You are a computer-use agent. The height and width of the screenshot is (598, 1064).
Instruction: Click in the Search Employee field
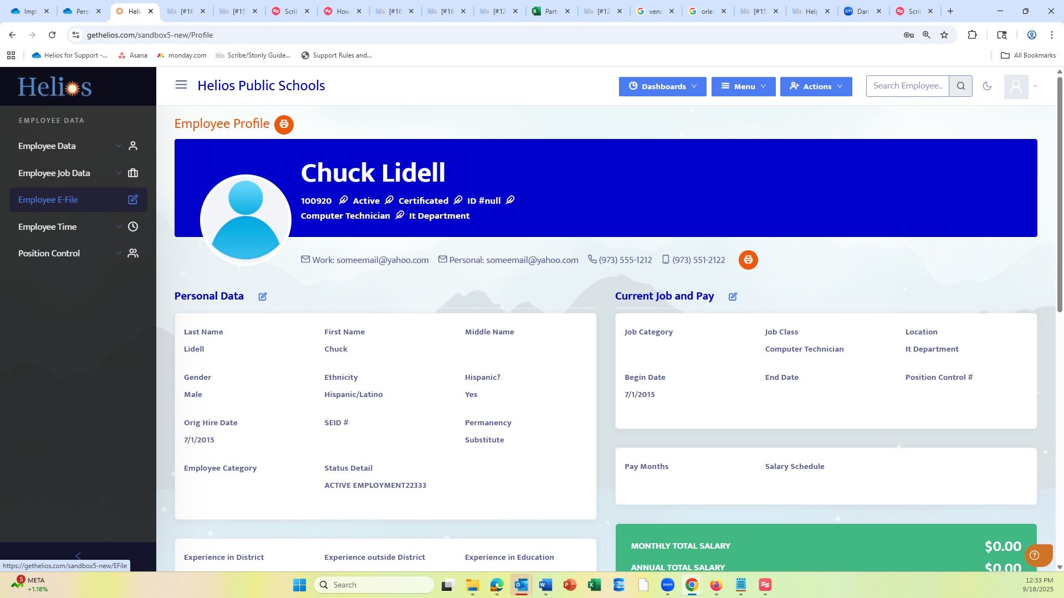(x=907, y=86)
